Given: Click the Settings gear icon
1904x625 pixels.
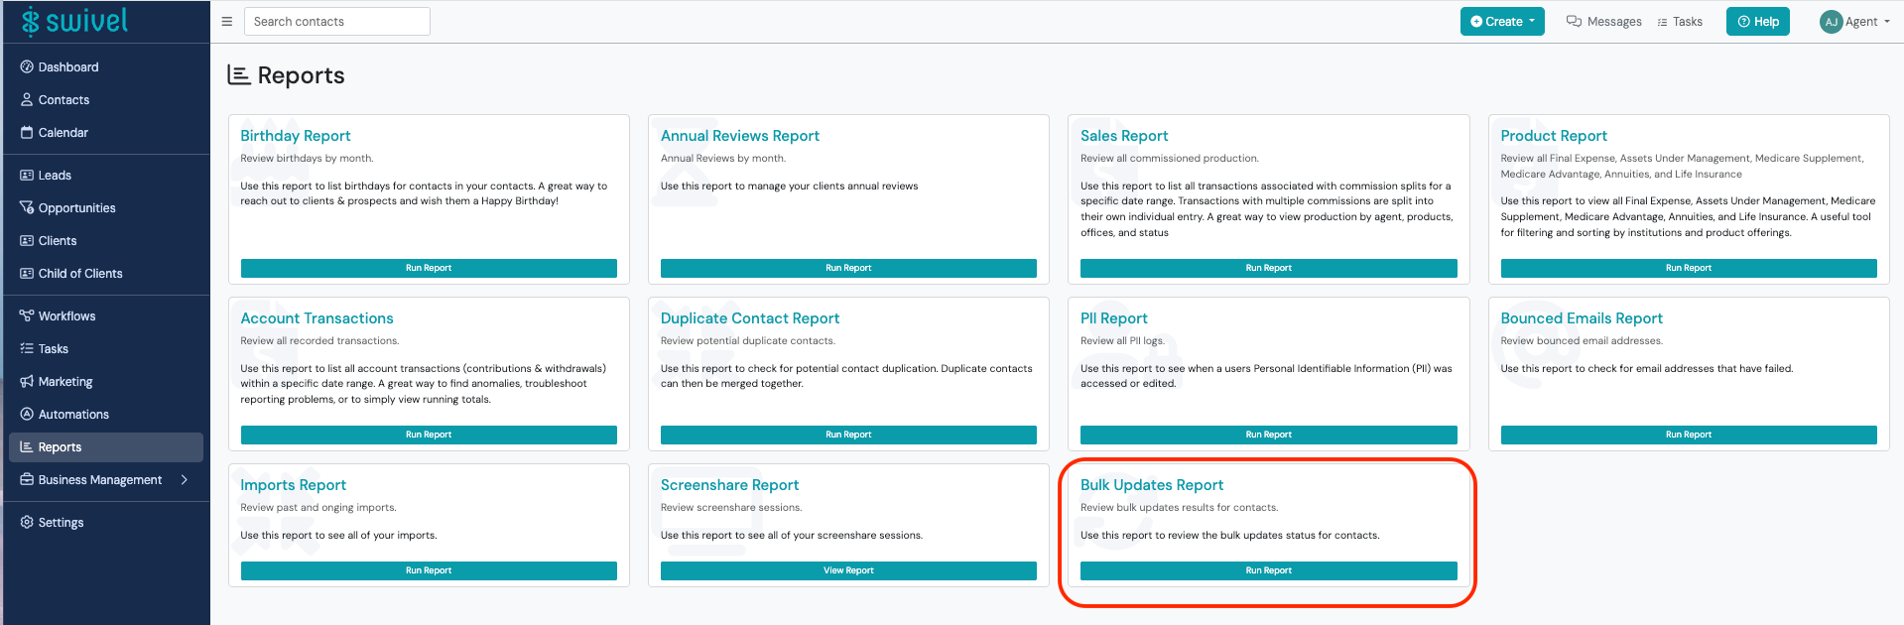Looking at the screenshot, I should pos(27,523).
